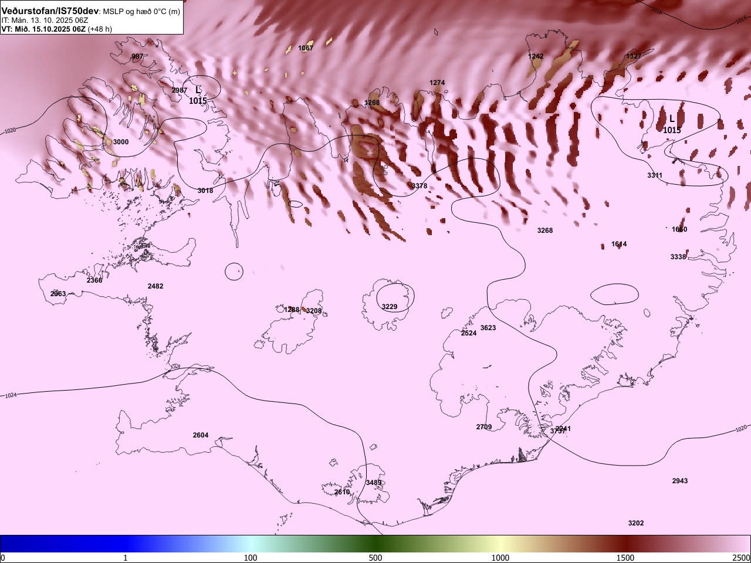Screen dimensions: 751x563
Task: Click the height value '1268'
Action: click(x=372, y=103)
